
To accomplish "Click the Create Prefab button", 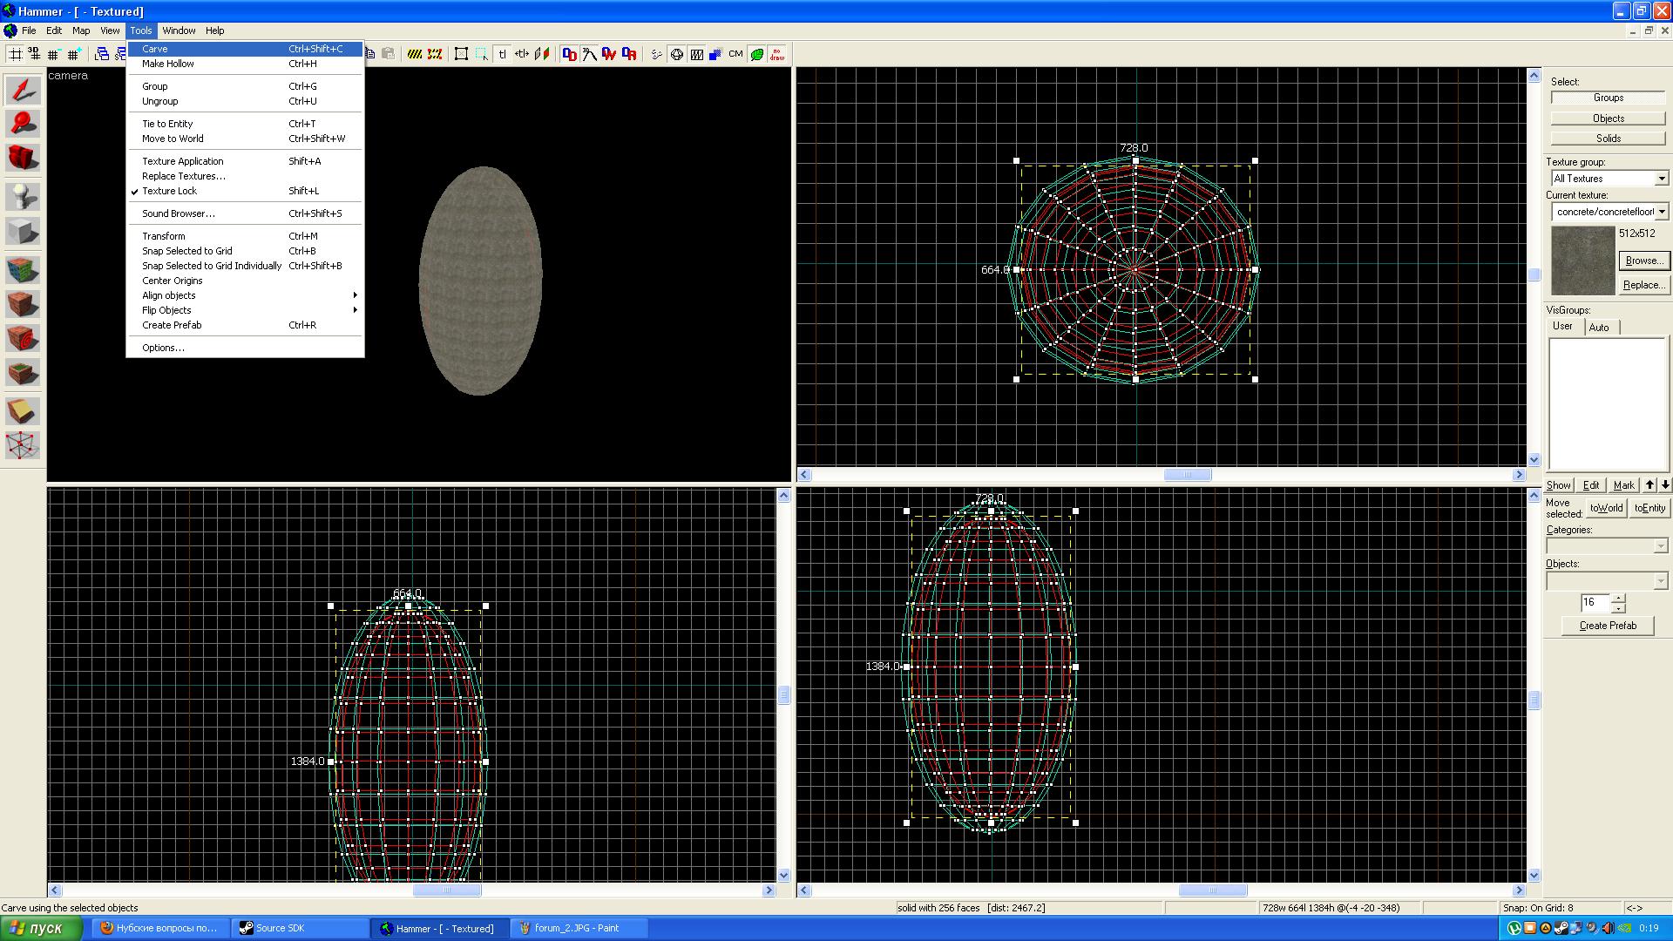I will pyautogui.click(x=1607, y=626).
